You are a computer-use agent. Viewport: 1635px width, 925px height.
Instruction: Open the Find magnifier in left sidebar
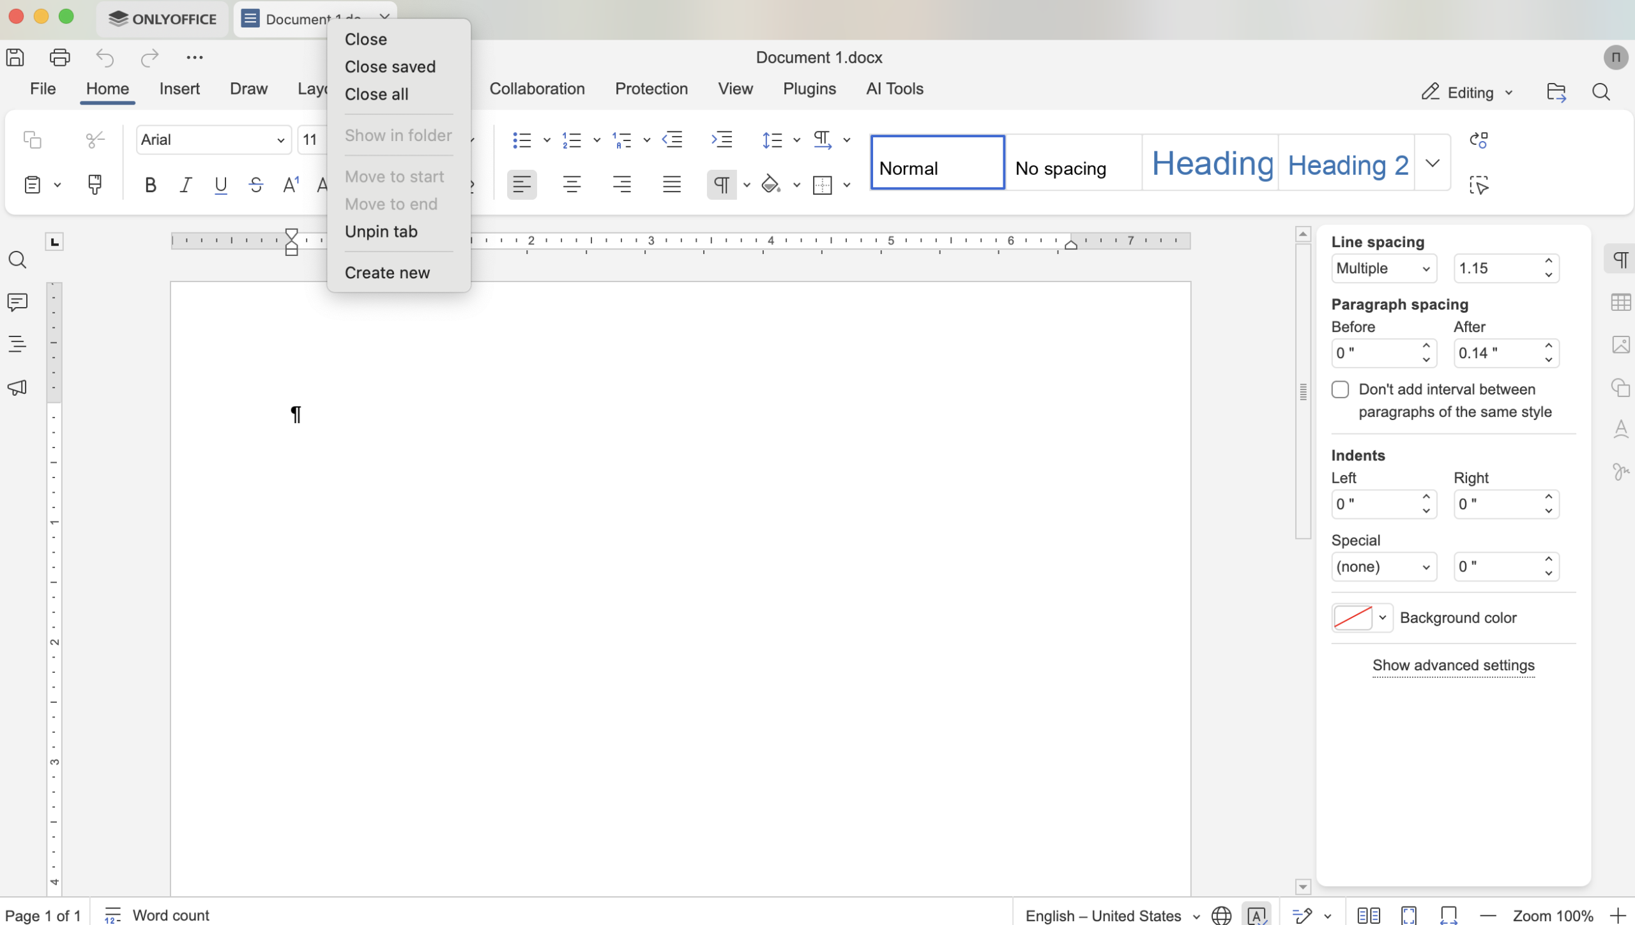click(17, 260)
